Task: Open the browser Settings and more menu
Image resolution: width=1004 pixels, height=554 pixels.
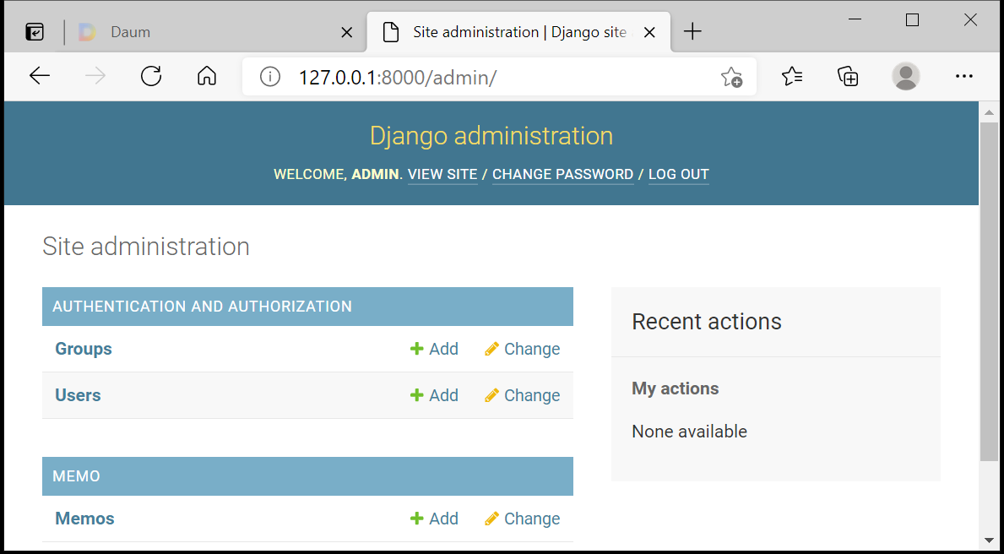Action: tap(963, 76)
